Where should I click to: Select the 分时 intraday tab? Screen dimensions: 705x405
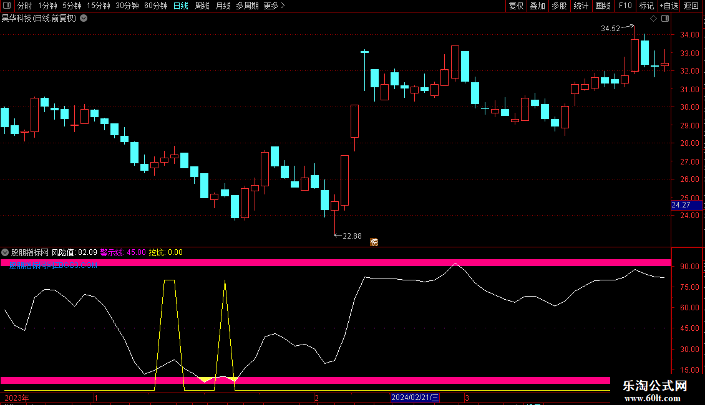(x=25, y=6)
